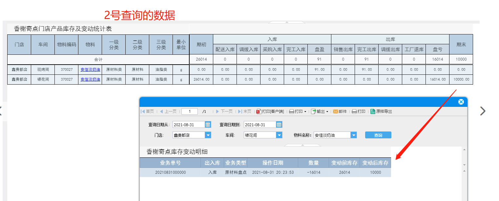
Task: Open calendar for 查询日期从 field
Action: tap(208, 125)
